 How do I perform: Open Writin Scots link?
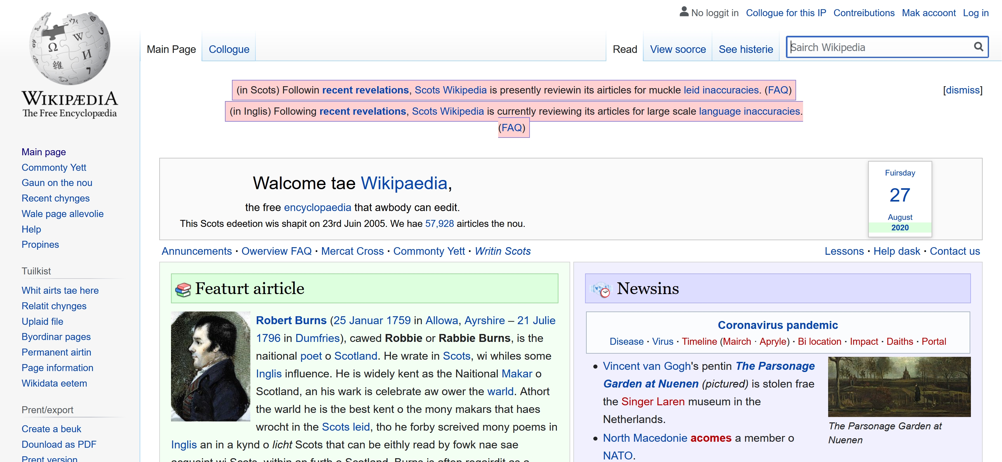click(503, 251)
